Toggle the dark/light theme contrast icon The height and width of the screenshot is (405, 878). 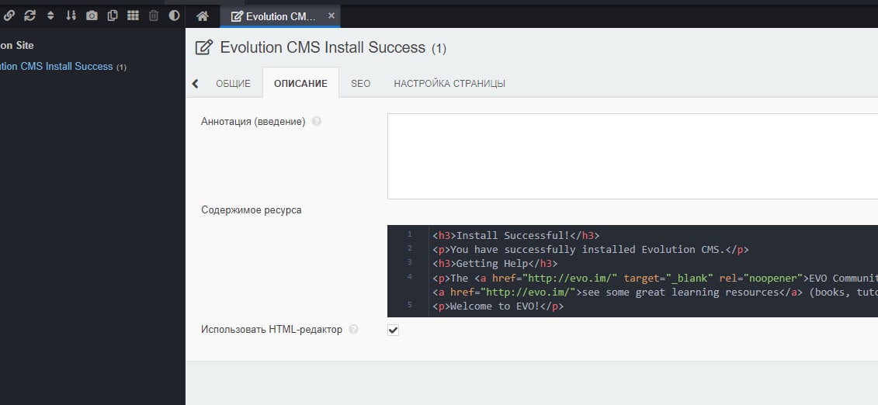(174, 16)
